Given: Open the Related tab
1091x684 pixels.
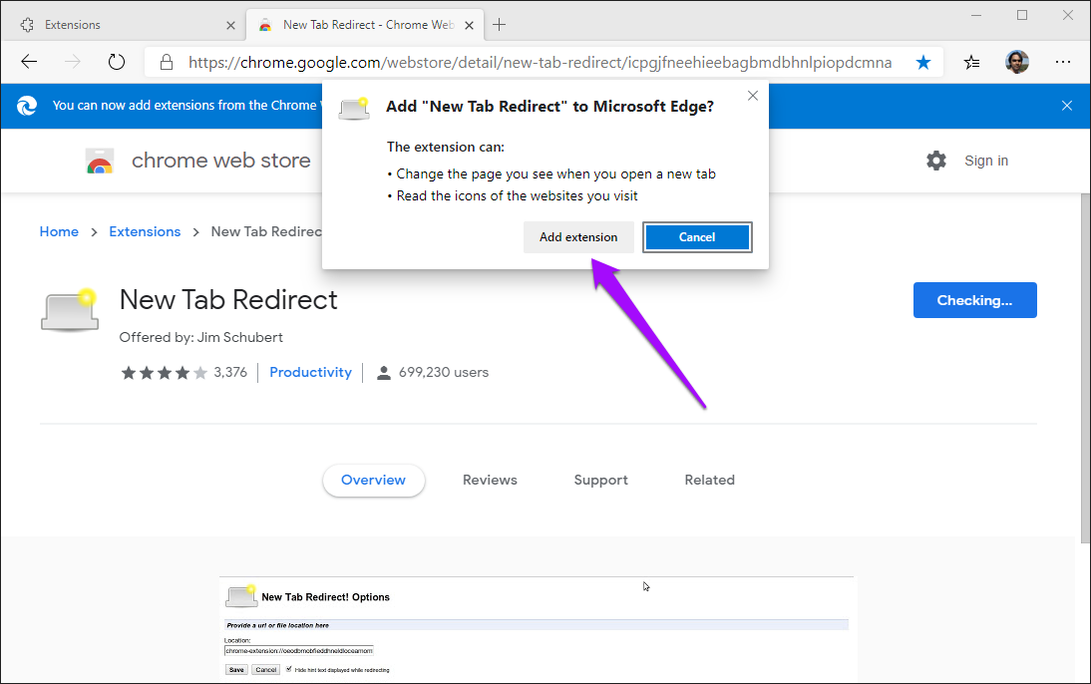Looking at the screenshot, I should [709, 480].
